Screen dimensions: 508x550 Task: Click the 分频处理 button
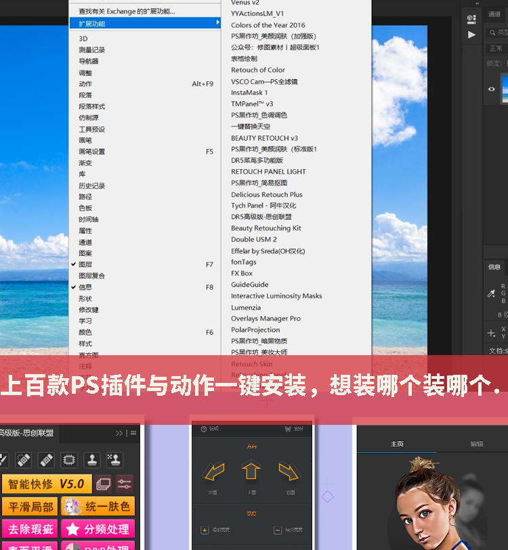[98, 529]
